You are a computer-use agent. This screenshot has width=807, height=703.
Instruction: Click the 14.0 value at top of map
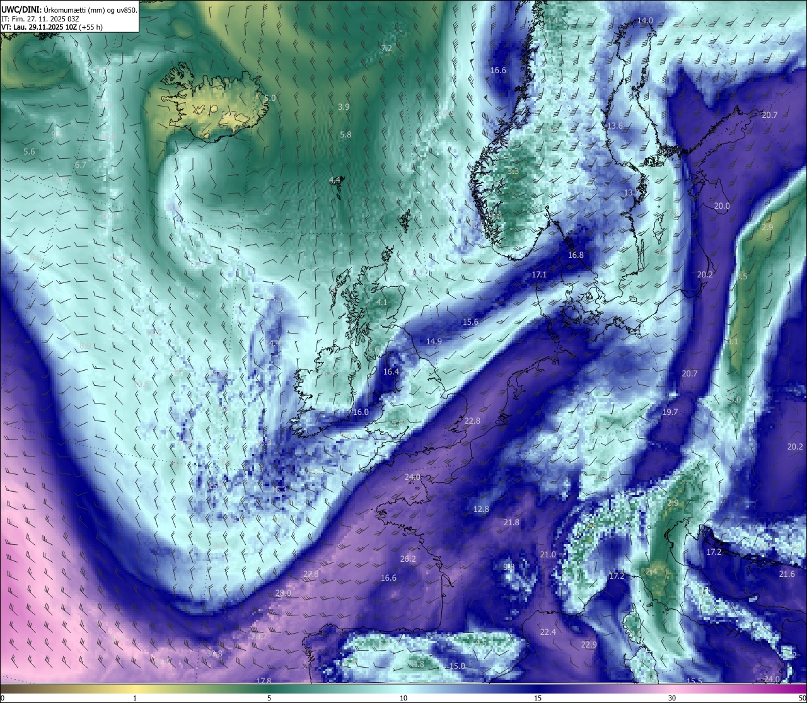click(645, 21)
